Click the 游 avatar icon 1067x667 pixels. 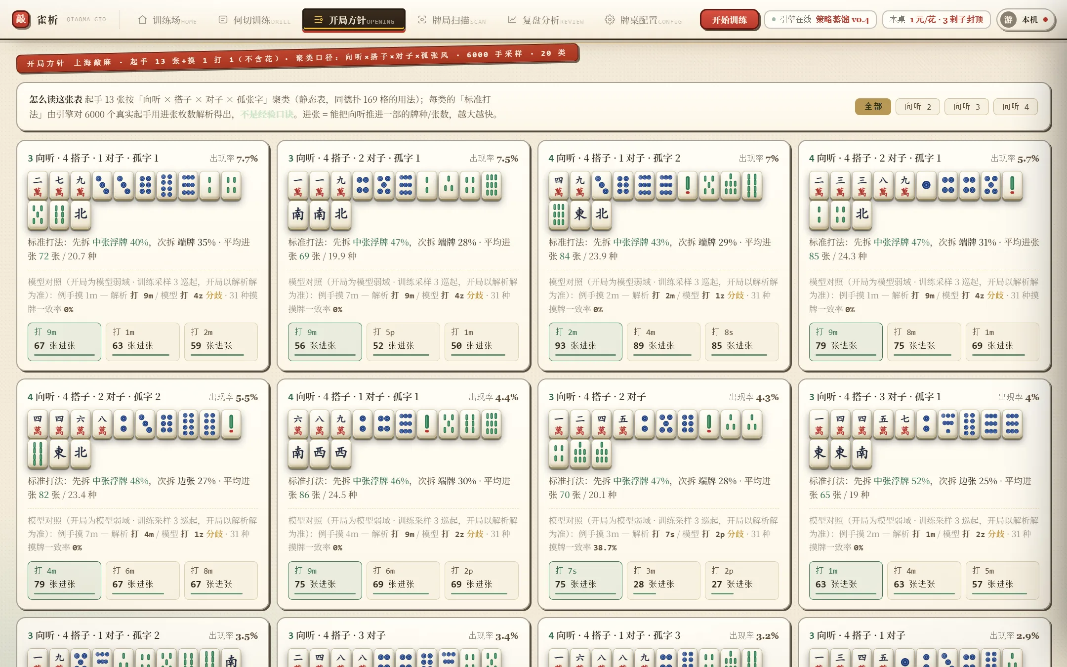click(1008, 20)
